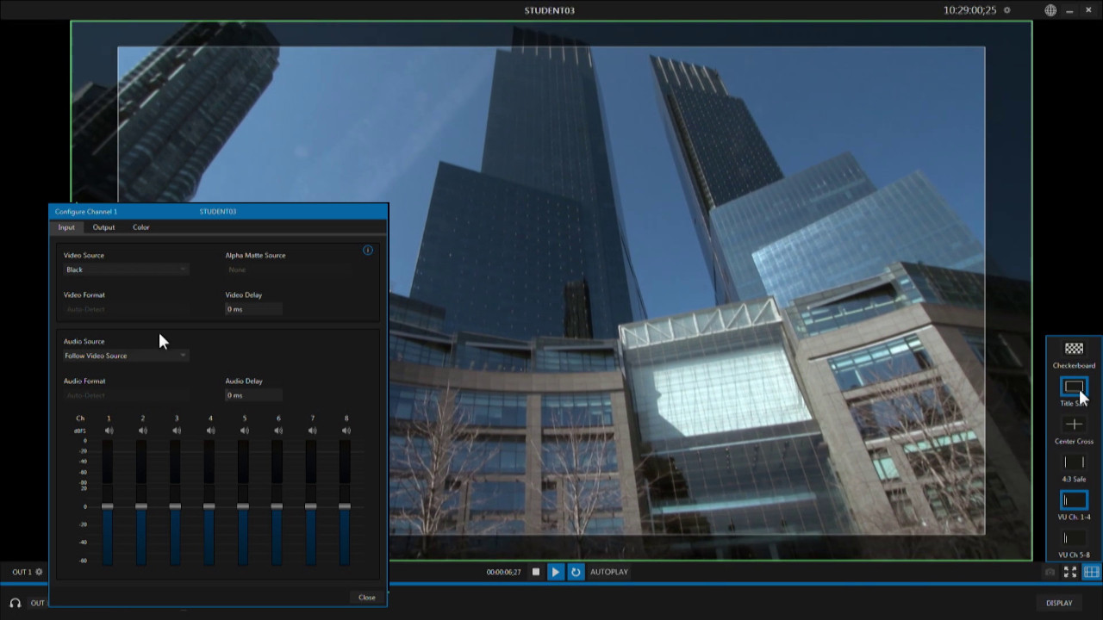1103x620 pixels.
Task: Play the clip
Action: [556, 572]
